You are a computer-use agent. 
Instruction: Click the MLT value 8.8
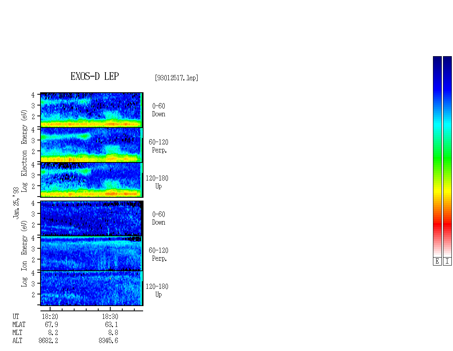[113, 333]
